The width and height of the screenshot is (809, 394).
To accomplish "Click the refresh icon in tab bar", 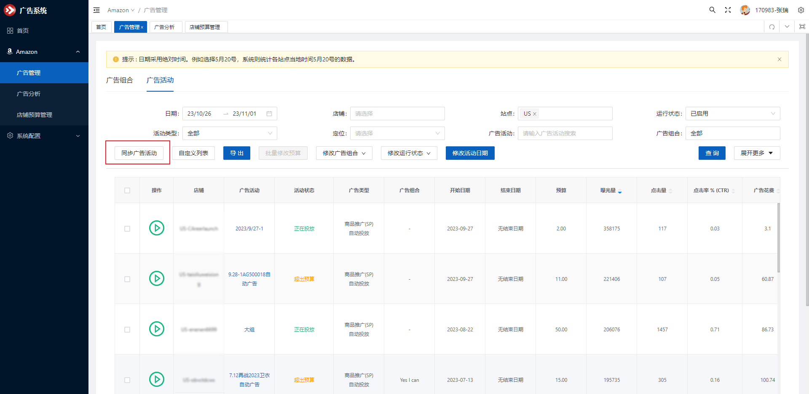I will pyautogui.click(x=771, y=27).
